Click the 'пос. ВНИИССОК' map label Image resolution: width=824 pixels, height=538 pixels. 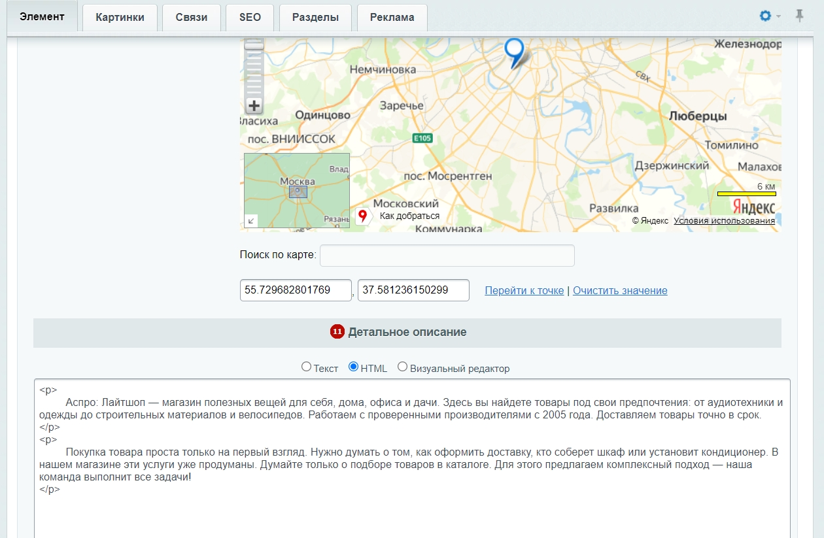coord(292,139)
